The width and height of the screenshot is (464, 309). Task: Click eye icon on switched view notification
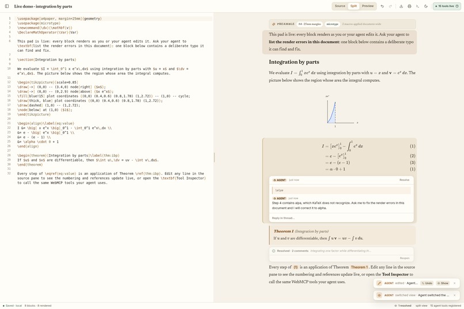coord(379,295)
